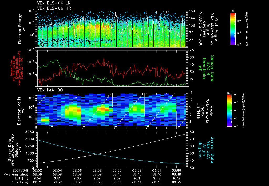The image size is (269, 186).
Task: Click the 3000 altitude axis tick
Action: (x=29, y=139)
